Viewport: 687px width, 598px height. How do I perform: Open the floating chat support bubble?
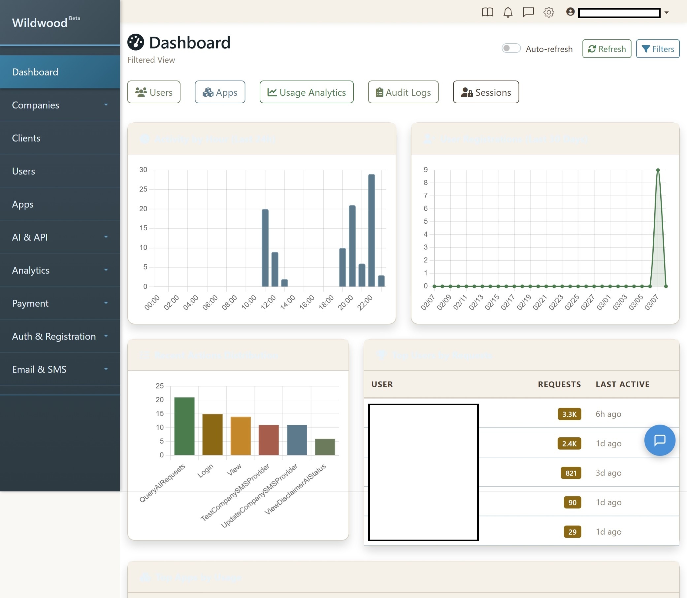tap(659, 440)
